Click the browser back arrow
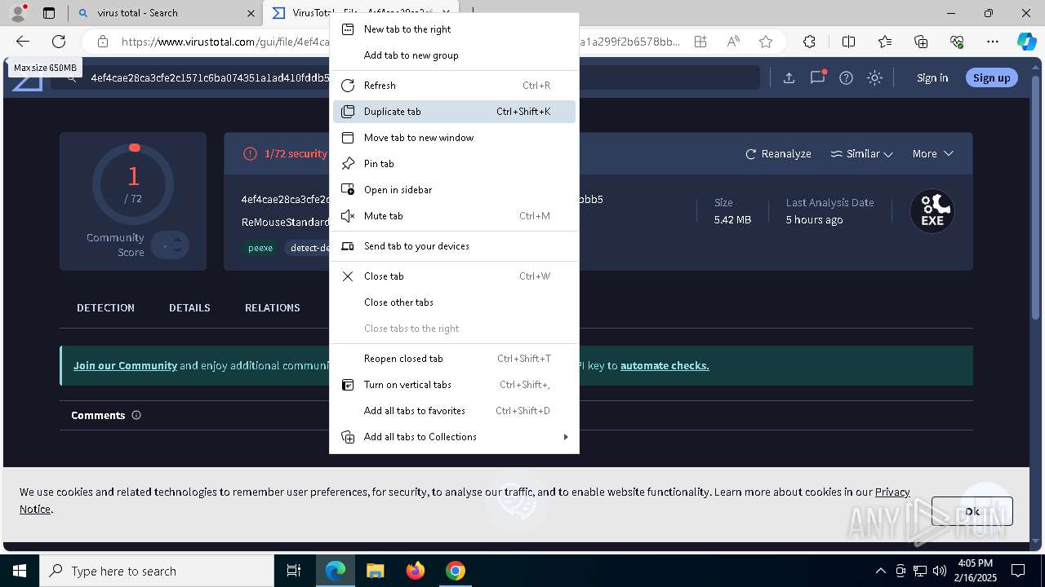1045x587 pixels. coord(23,42)
